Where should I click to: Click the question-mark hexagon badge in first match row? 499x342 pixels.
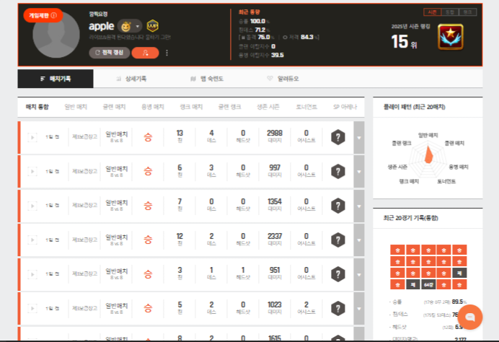coord(337,137)
